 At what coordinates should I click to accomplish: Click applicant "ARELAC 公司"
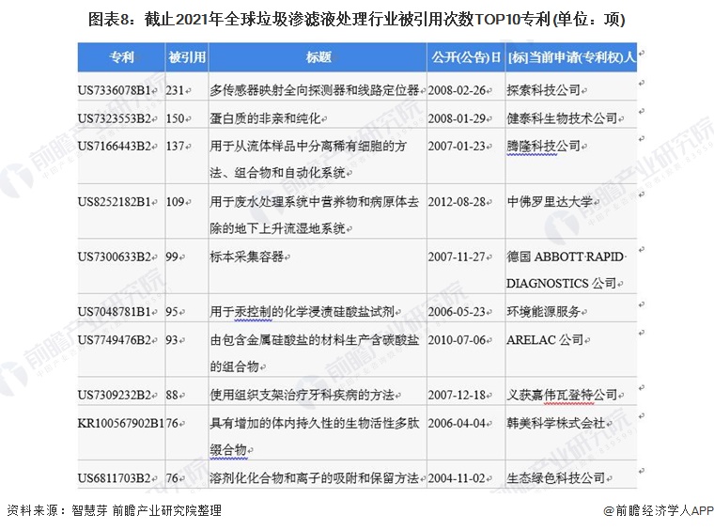point(545,340)
